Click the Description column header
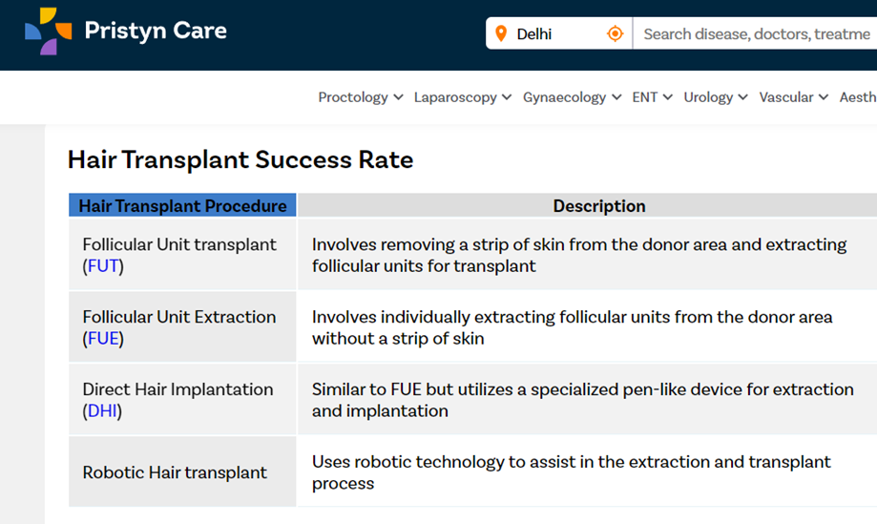Screen dimensions: 877x524 pyautogui.click(x=598, y=206)
